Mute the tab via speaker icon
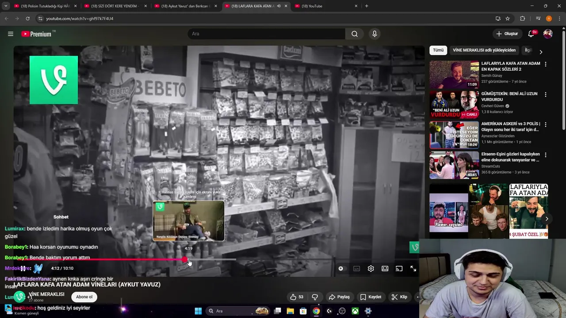 tap(279, 6)
